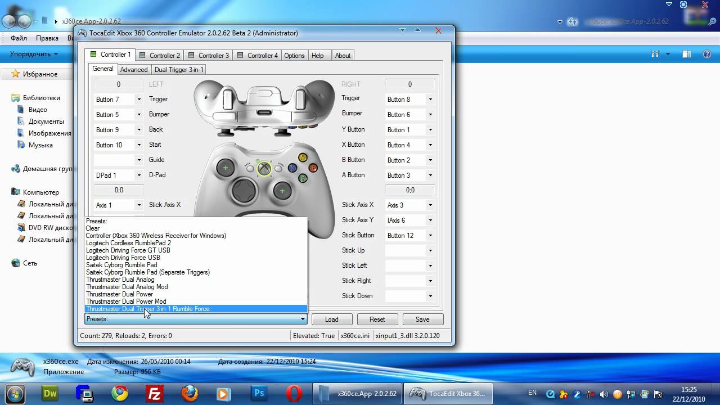Open the Dual Trigger 3-in-1 sub-tab
The width and height of the screenshot is (720, 405).
click(179, 70)
